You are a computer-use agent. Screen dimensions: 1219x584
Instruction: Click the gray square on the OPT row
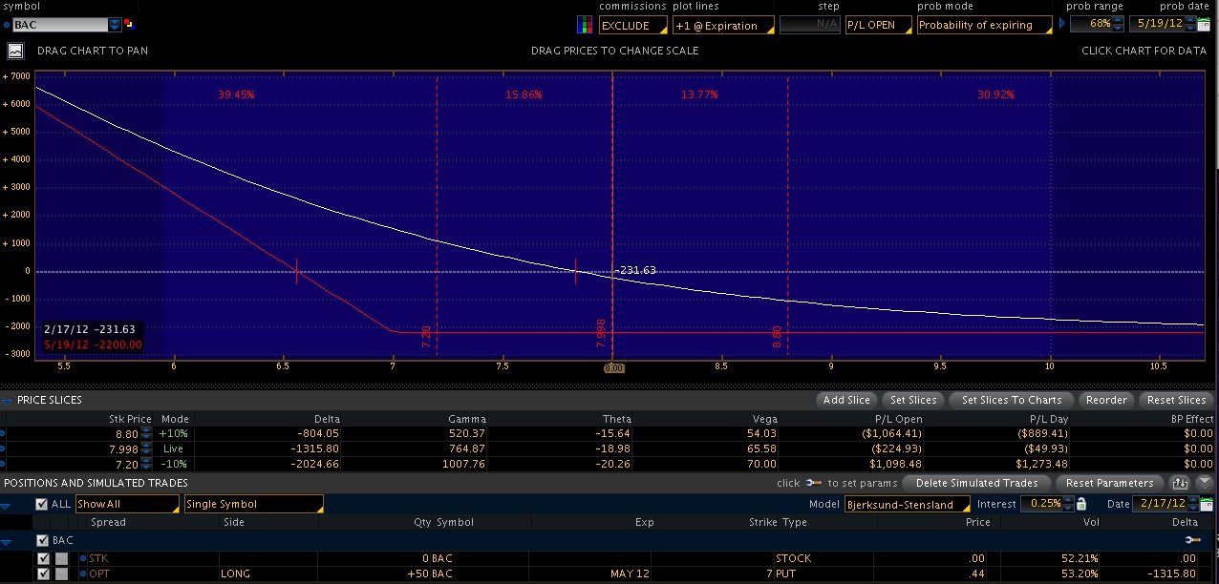61,574
